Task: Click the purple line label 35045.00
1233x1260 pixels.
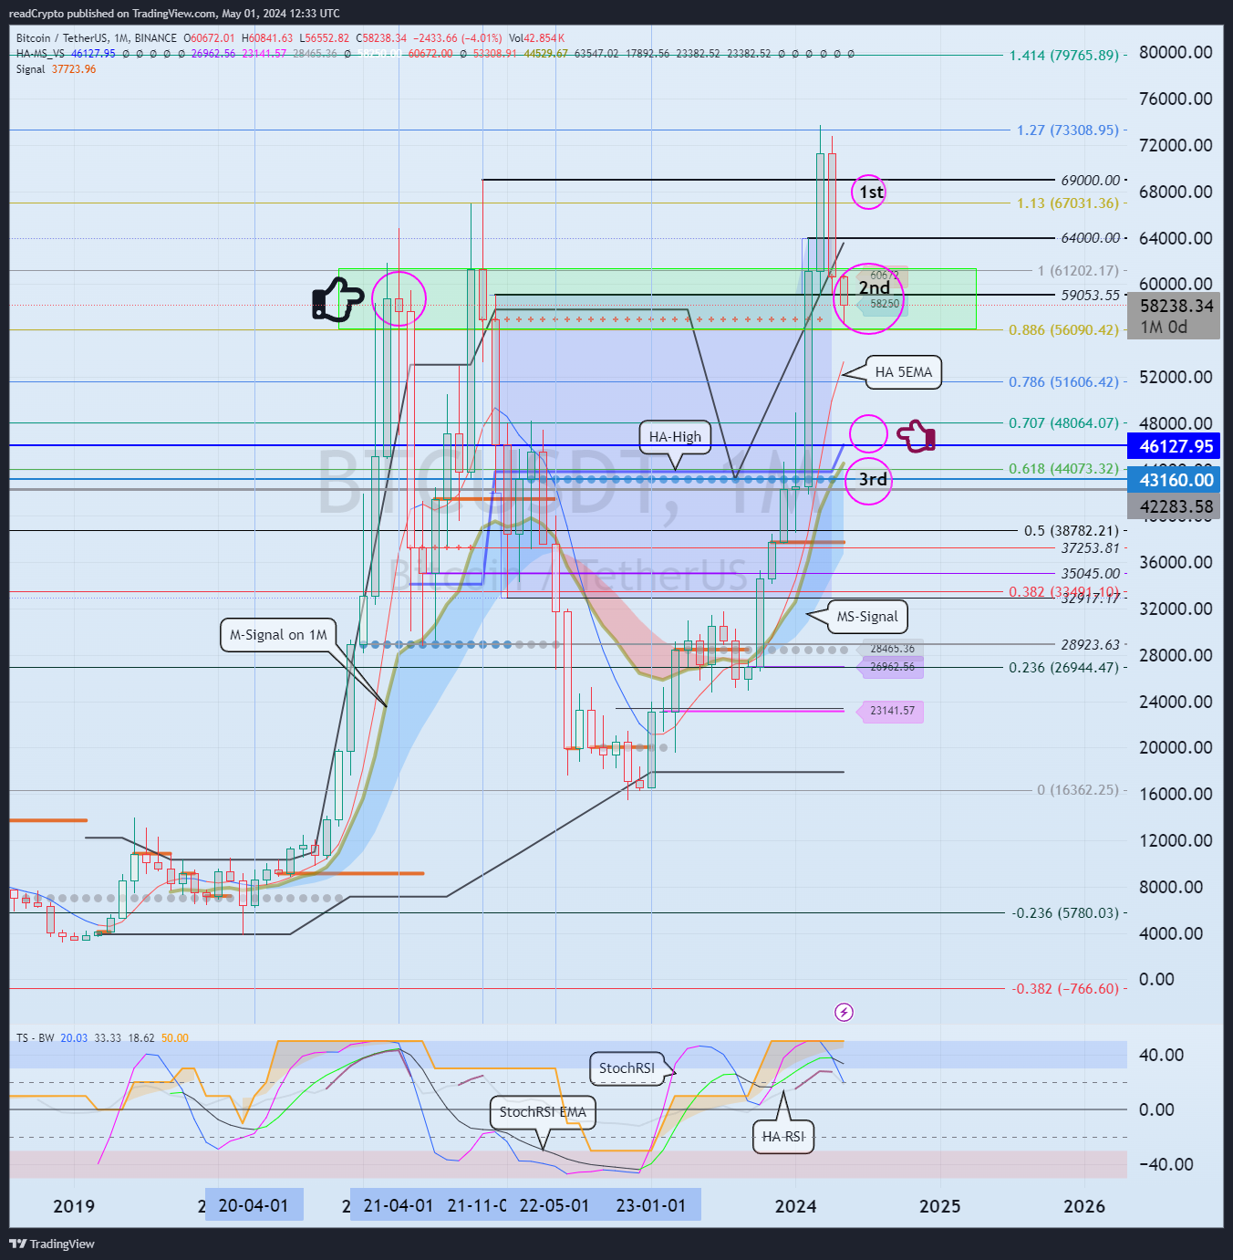Action: point(1090,574)
